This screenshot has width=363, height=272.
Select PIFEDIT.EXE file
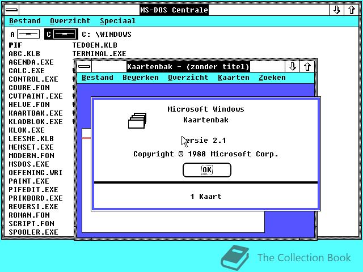click(x=33, y=190)
